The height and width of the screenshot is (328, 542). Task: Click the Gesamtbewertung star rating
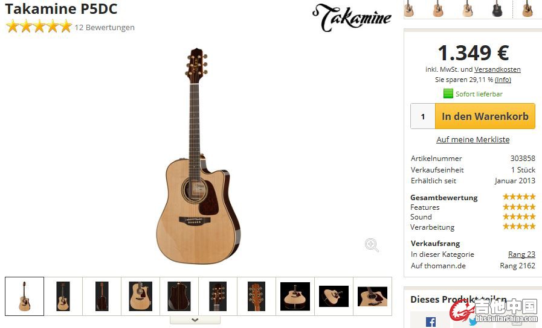519,197
